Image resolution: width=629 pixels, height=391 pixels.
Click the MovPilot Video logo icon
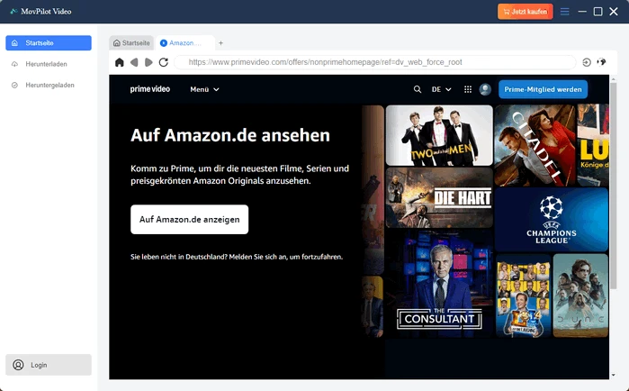(13, 11)
